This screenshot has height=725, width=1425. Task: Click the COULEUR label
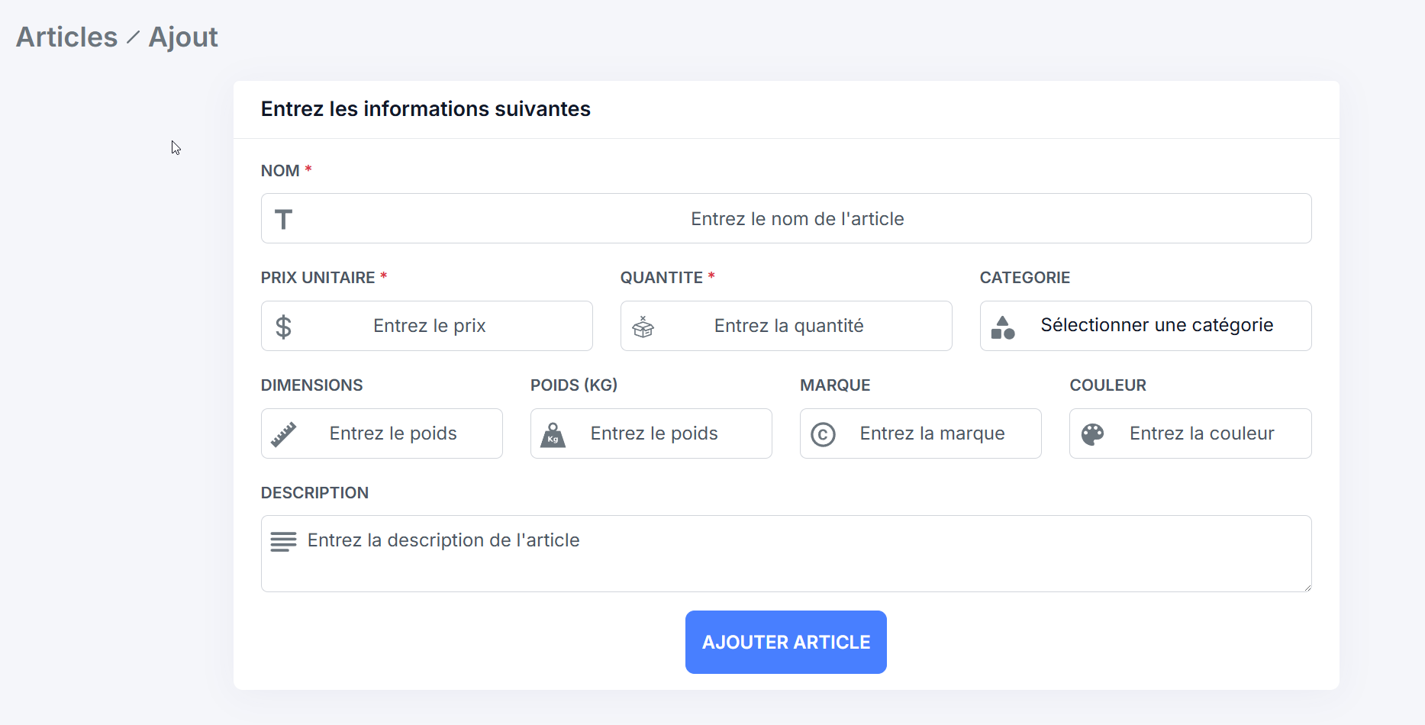coord(1107,385)
